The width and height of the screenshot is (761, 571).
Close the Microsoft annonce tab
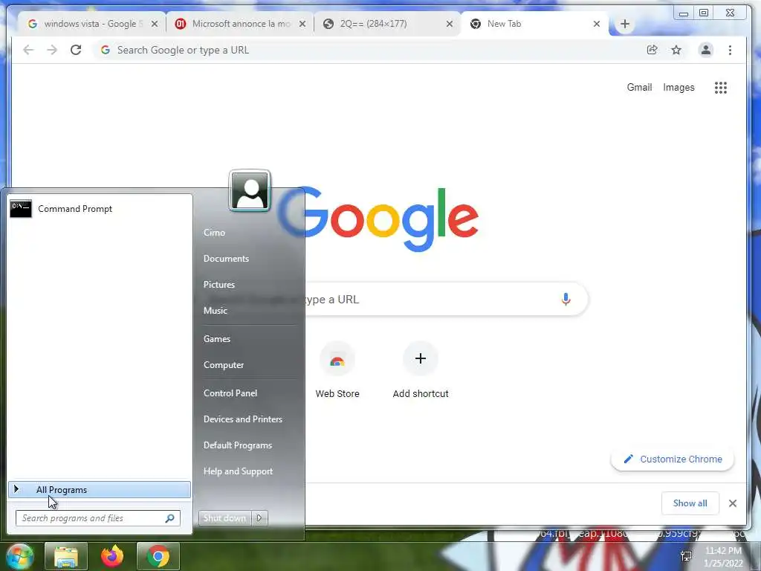click(x=302, y=24)
